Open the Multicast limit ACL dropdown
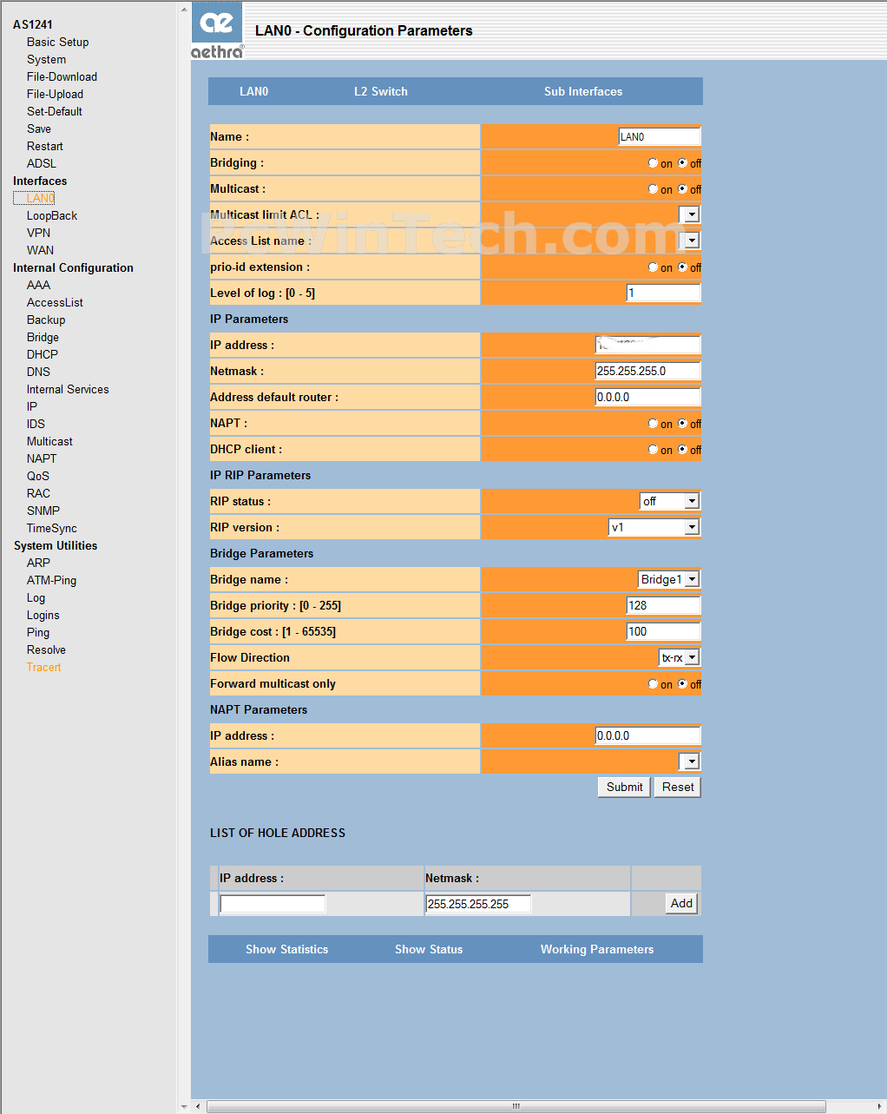This screenshot has height=1114, width=887. click(x=689, y=214)
